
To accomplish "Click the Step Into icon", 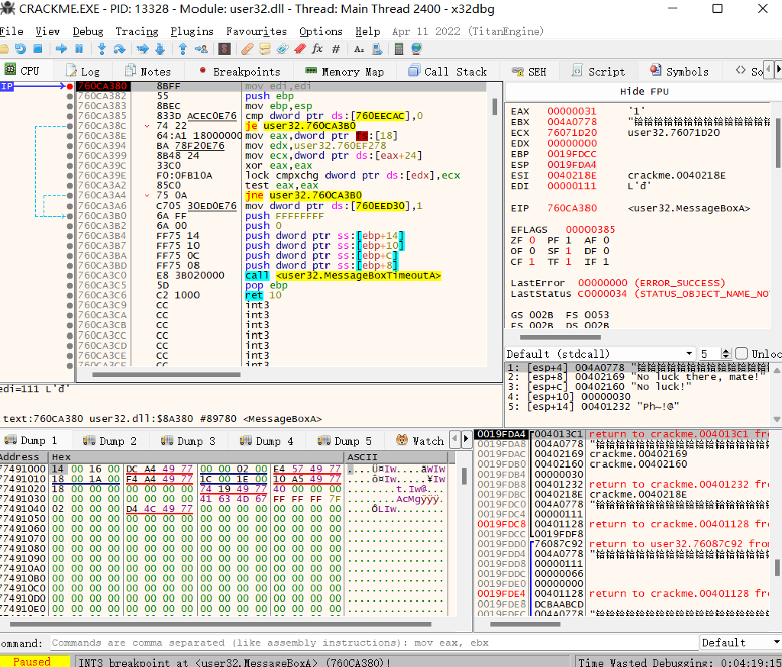I will click(x=102, y=49).
